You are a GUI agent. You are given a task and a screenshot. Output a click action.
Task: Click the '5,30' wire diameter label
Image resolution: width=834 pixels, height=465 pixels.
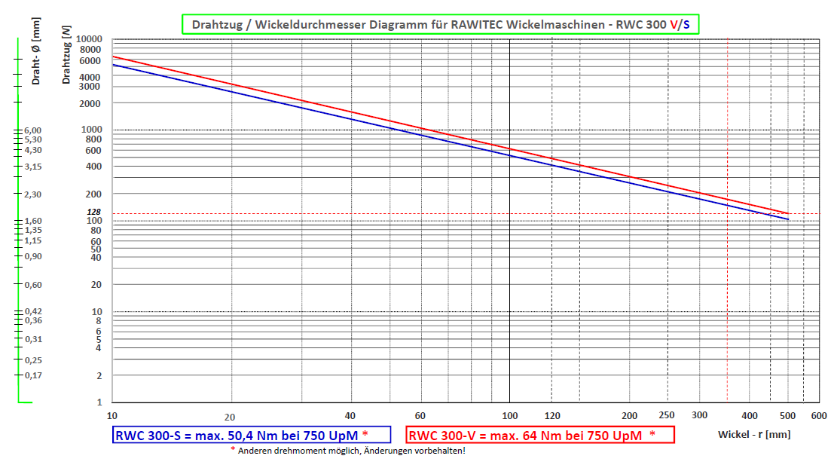(x=33, y=139)
